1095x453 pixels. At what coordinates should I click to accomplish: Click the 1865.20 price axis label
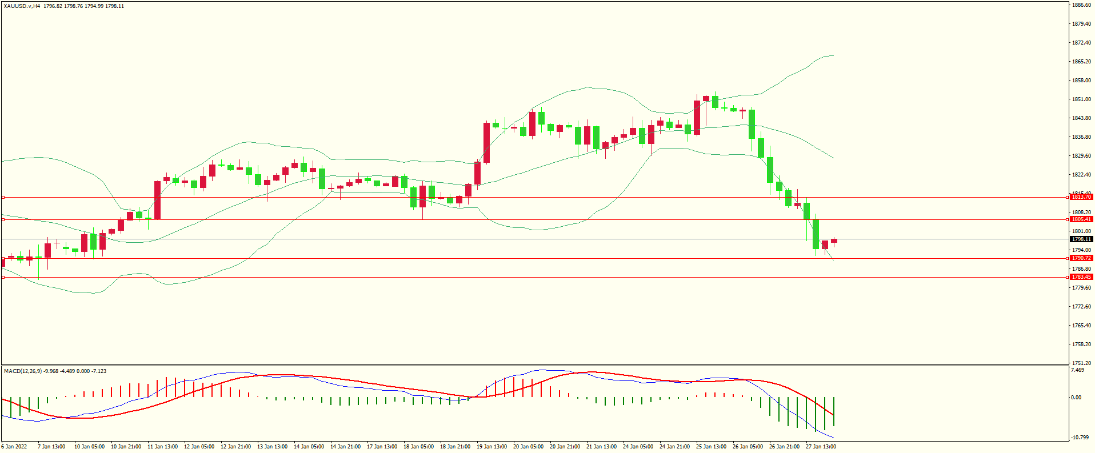(1082, 62)
